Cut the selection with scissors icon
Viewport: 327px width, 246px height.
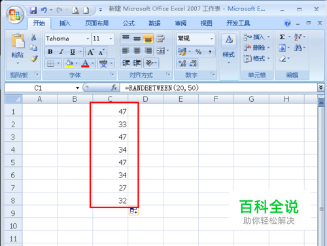click(x=33, y=37)
